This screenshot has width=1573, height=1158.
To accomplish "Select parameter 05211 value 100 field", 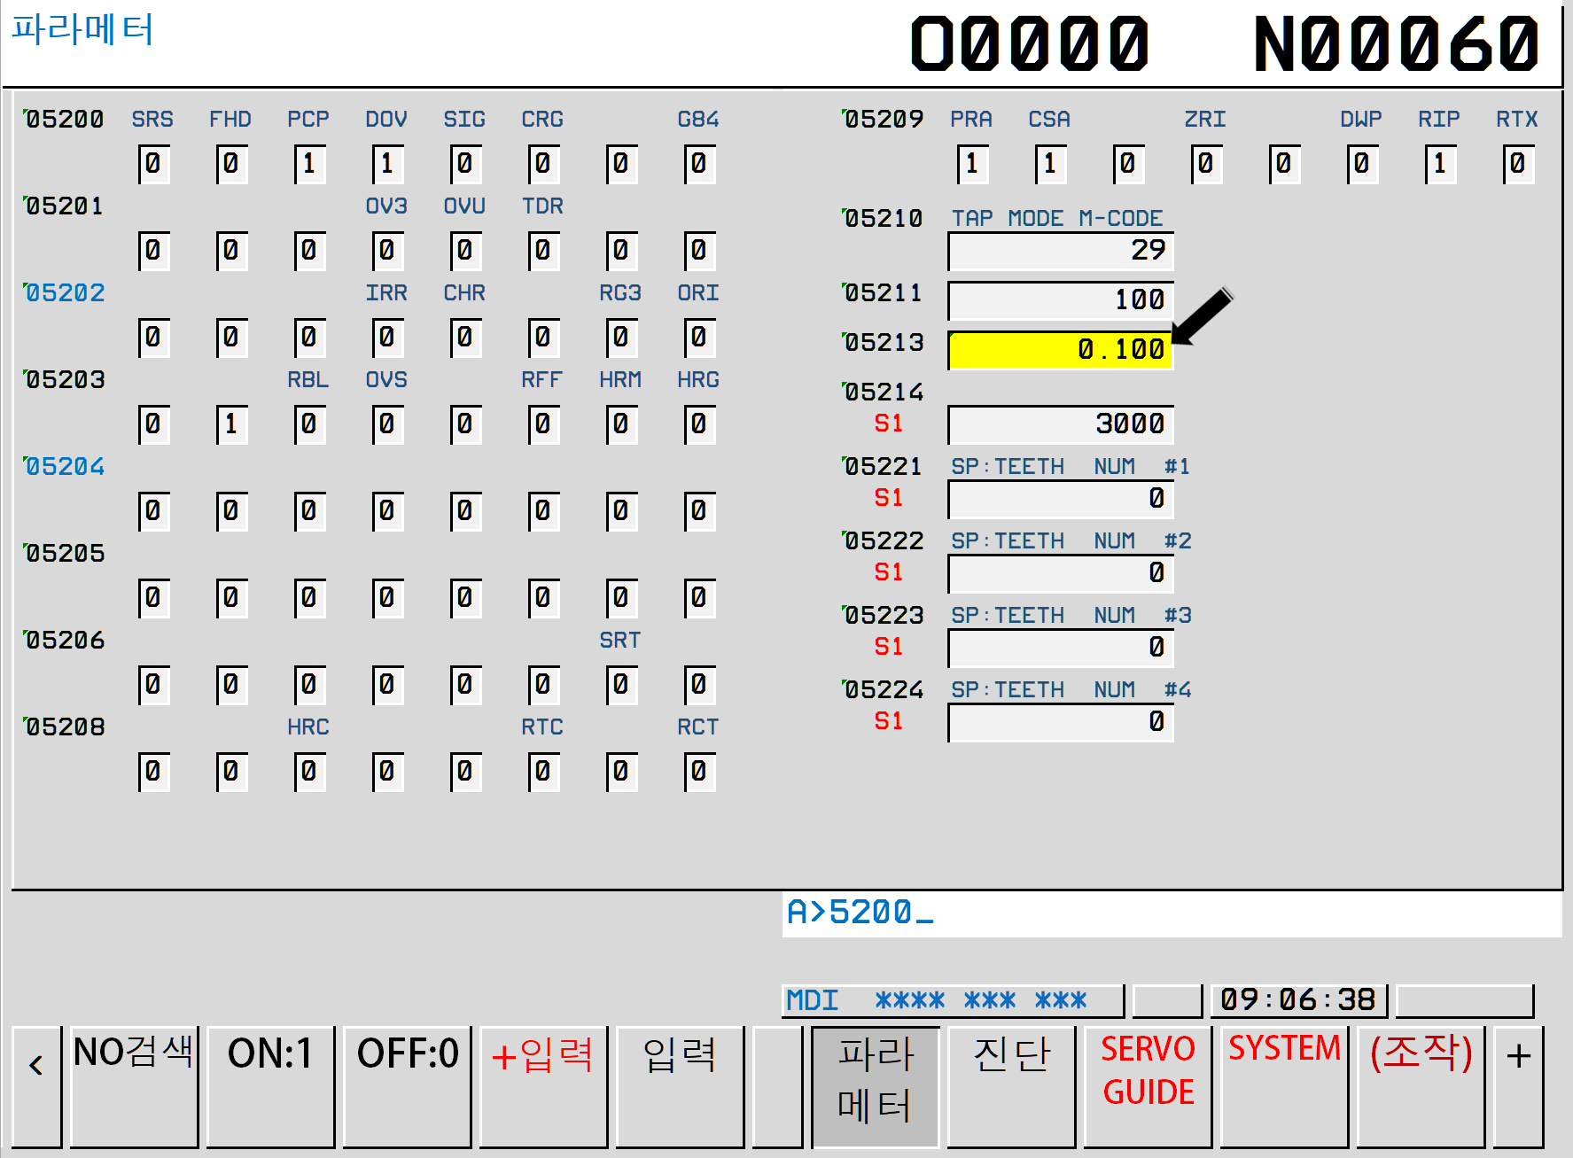I will point(1061,300).
